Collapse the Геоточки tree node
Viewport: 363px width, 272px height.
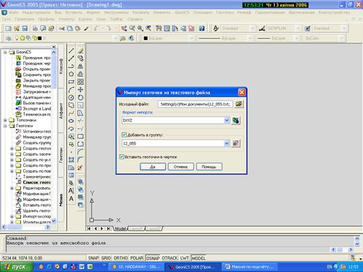coord(5,126)
